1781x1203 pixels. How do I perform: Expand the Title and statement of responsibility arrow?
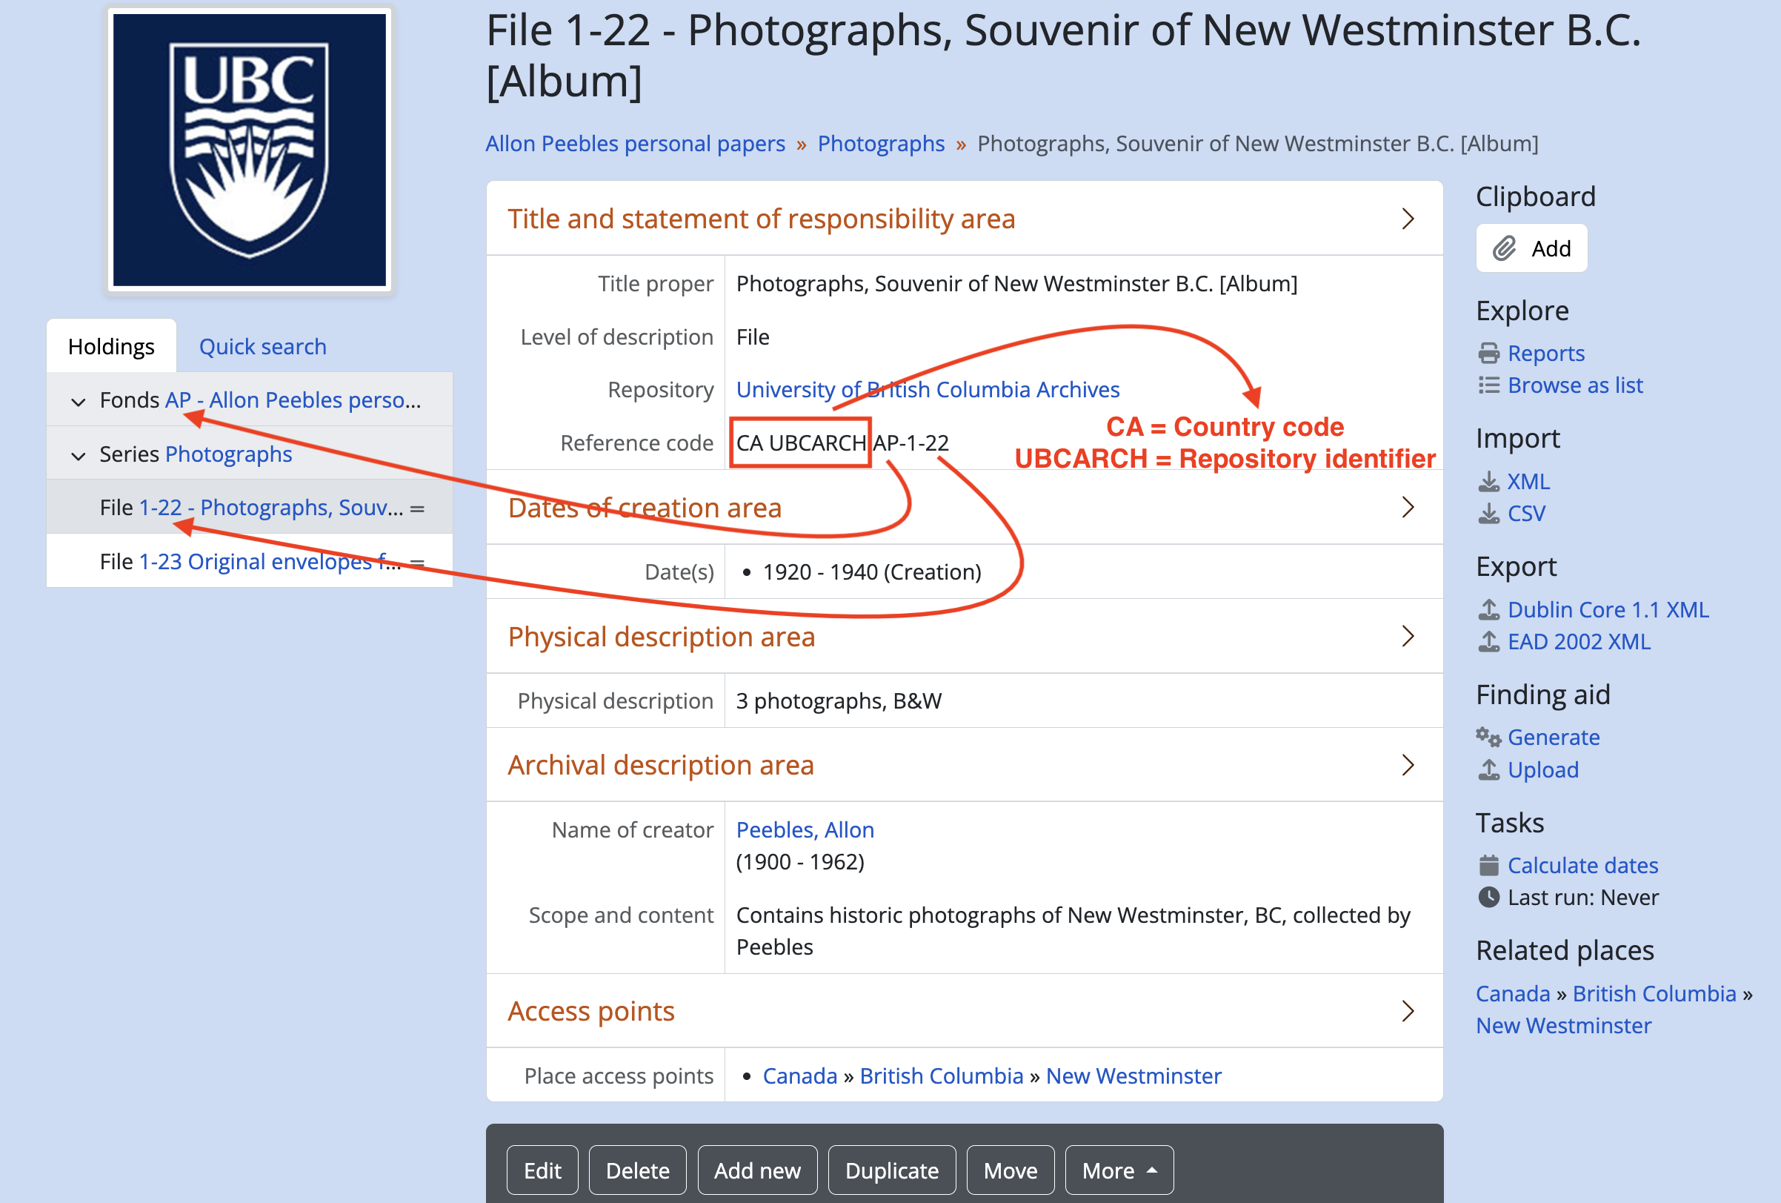[1407, 219]
